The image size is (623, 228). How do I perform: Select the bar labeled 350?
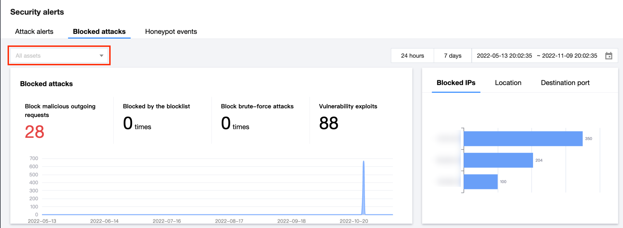tap(523, 139)
